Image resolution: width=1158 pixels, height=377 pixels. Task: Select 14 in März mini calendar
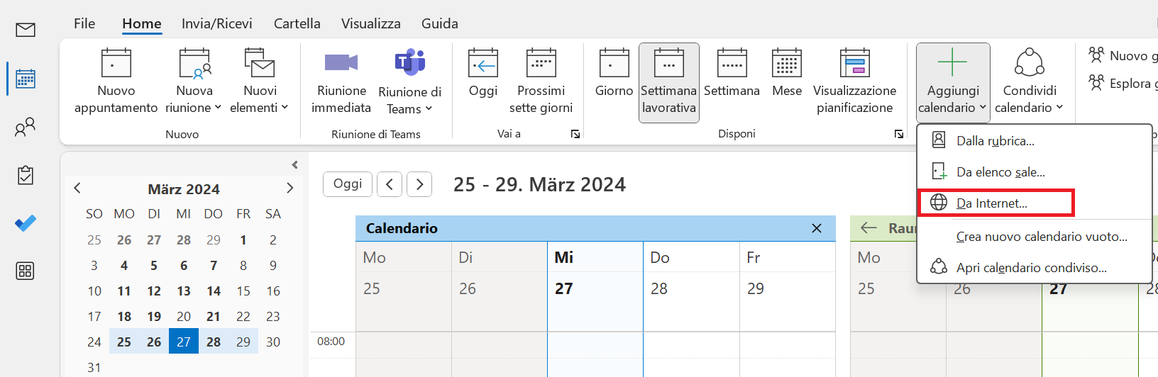(x=214, y=291)
